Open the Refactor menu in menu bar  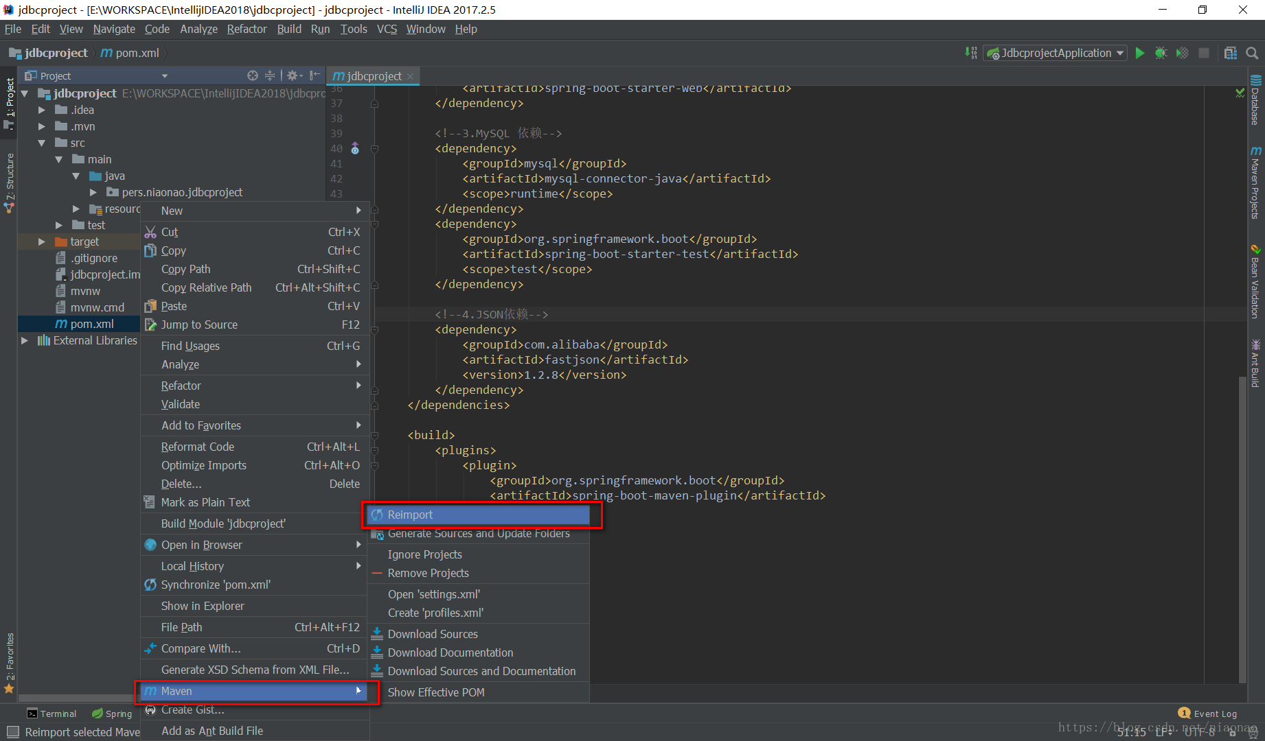[x=247, y=29]
